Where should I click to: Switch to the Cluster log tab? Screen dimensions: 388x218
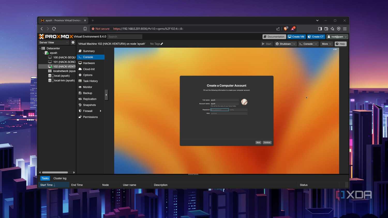click(60, 178)
